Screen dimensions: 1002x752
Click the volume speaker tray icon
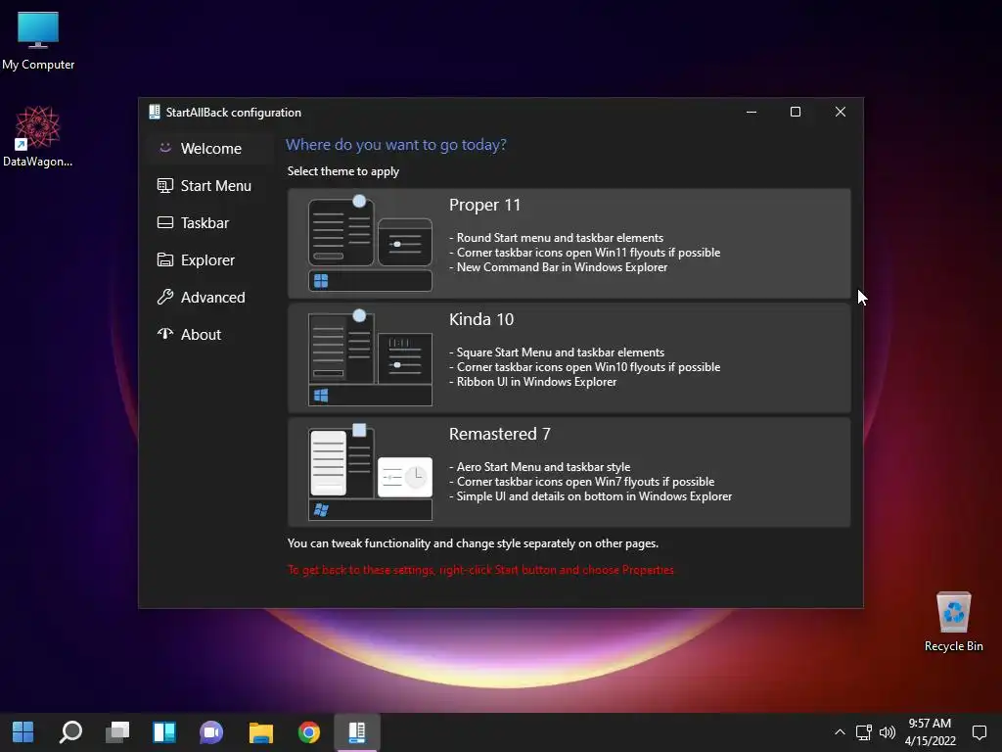[887, 732]
